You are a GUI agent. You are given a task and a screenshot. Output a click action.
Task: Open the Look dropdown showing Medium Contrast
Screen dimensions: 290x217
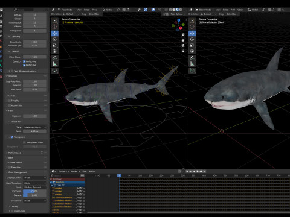coord(34,187)
